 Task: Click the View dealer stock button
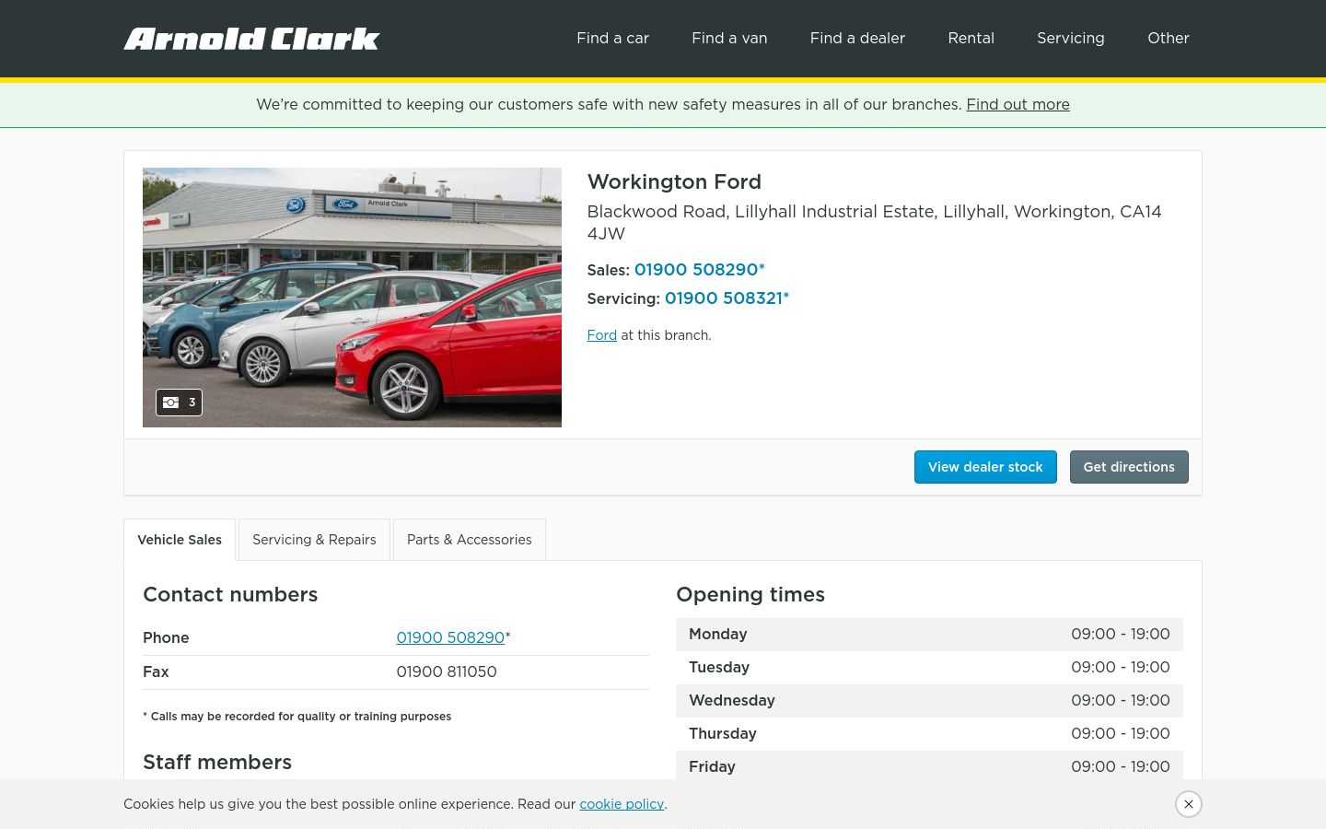(x=985, y=467)
